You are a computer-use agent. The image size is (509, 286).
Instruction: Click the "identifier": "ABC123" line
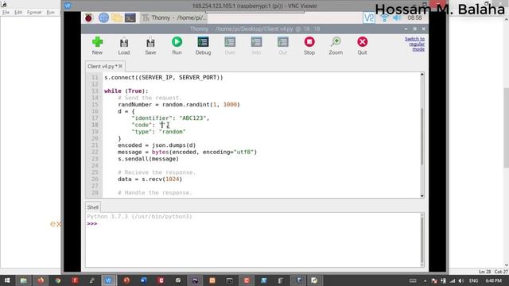(170, 118)
